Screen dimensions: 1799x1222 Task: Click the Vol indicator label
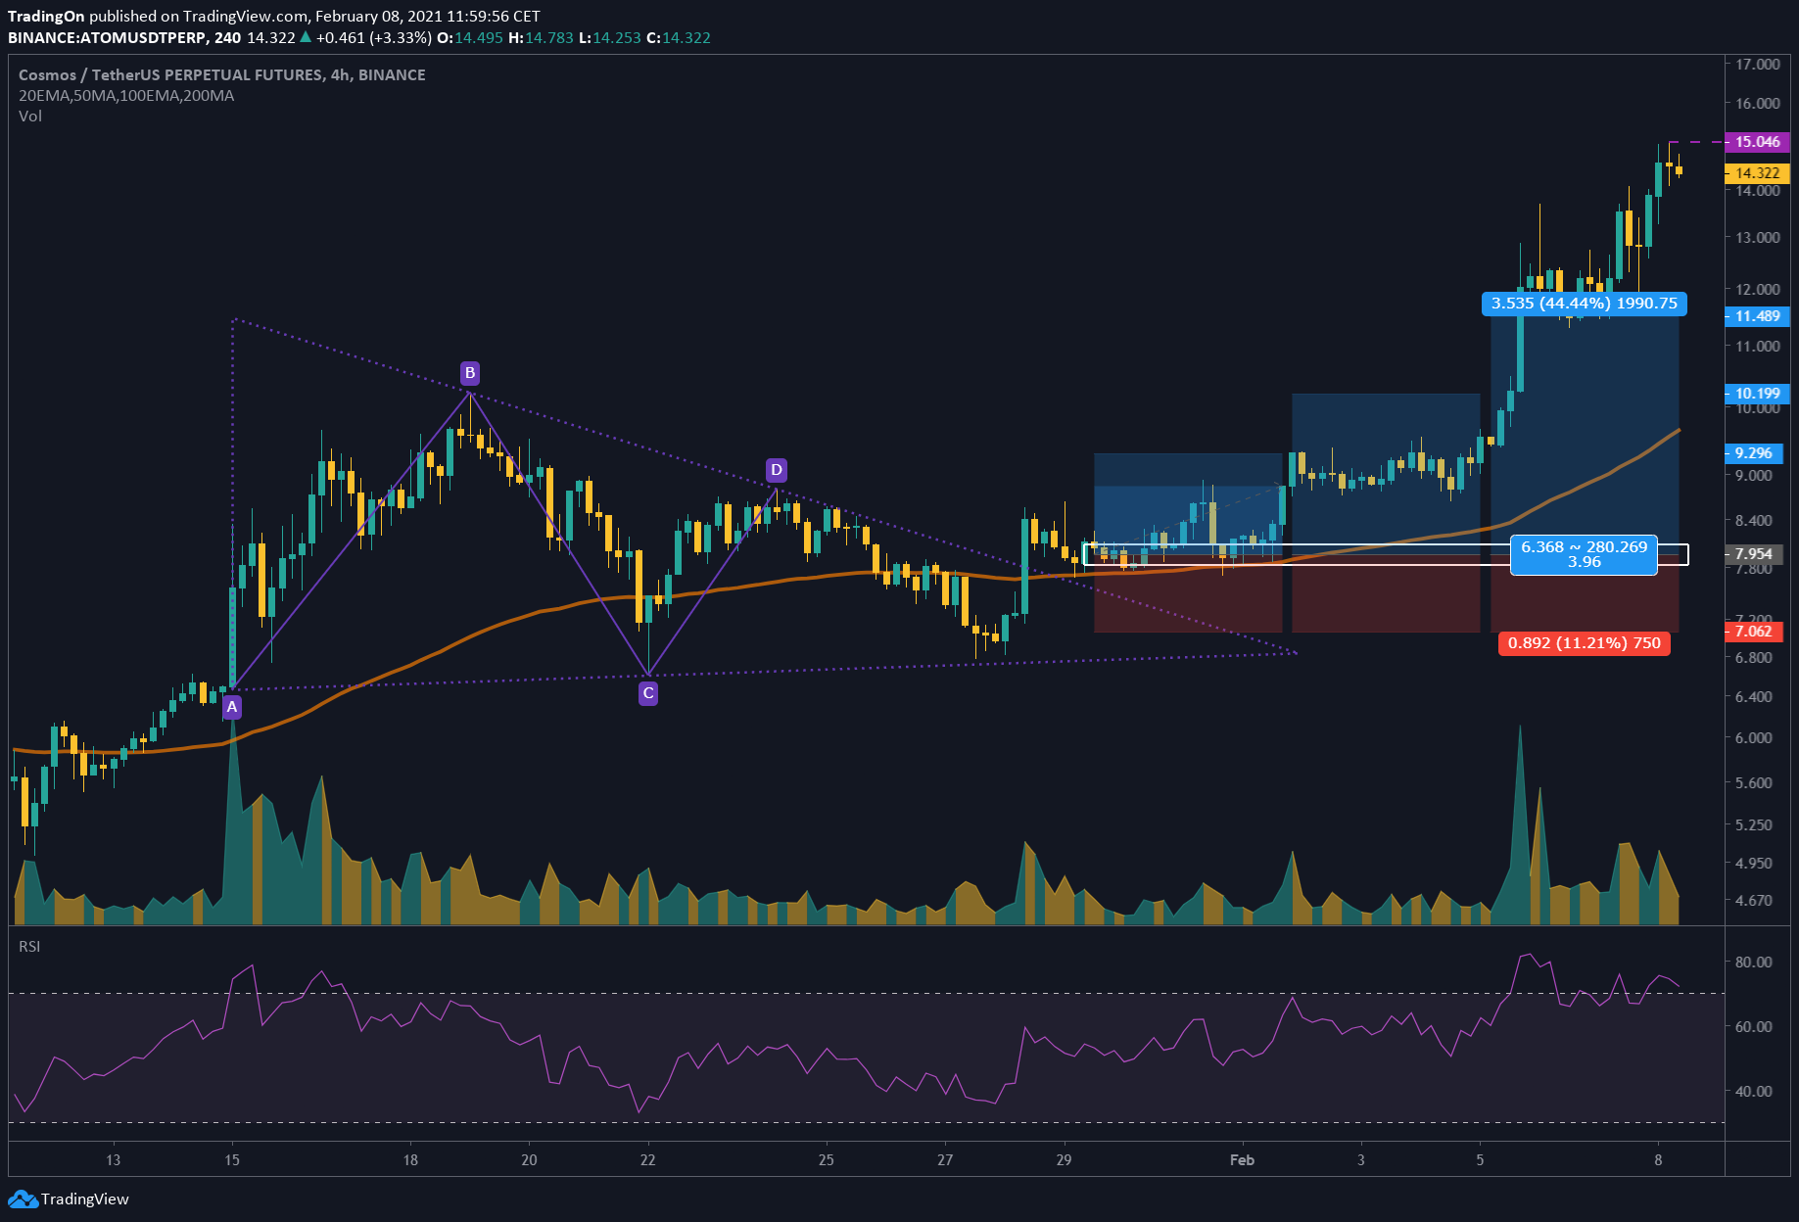pos(30,116)
